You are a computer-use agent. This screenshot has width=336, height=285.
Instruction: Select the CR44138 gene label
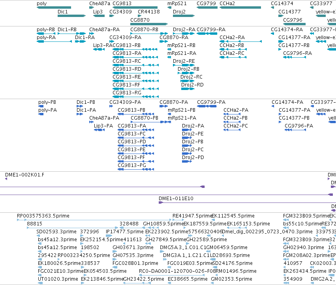click(x=149, y=12)
